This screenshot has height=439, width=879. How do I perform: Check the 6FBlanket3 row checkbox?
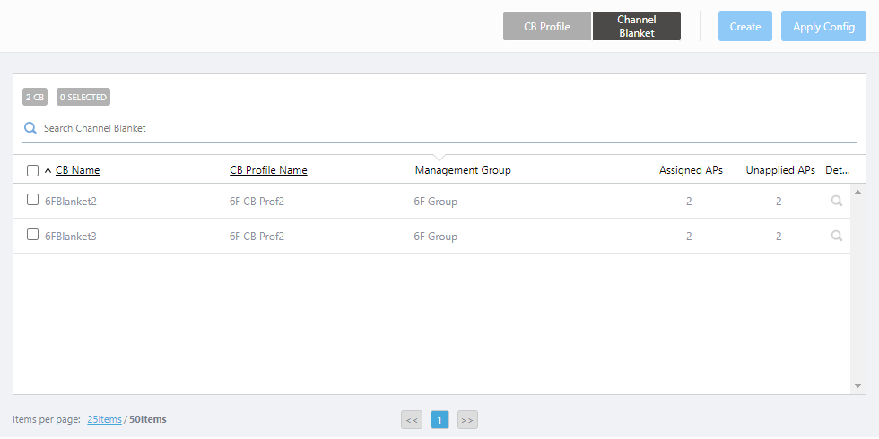33,236
